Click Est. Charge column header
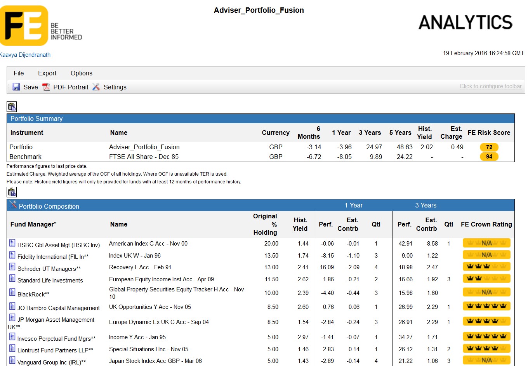528x366 pixels. [x=451, y=132]
